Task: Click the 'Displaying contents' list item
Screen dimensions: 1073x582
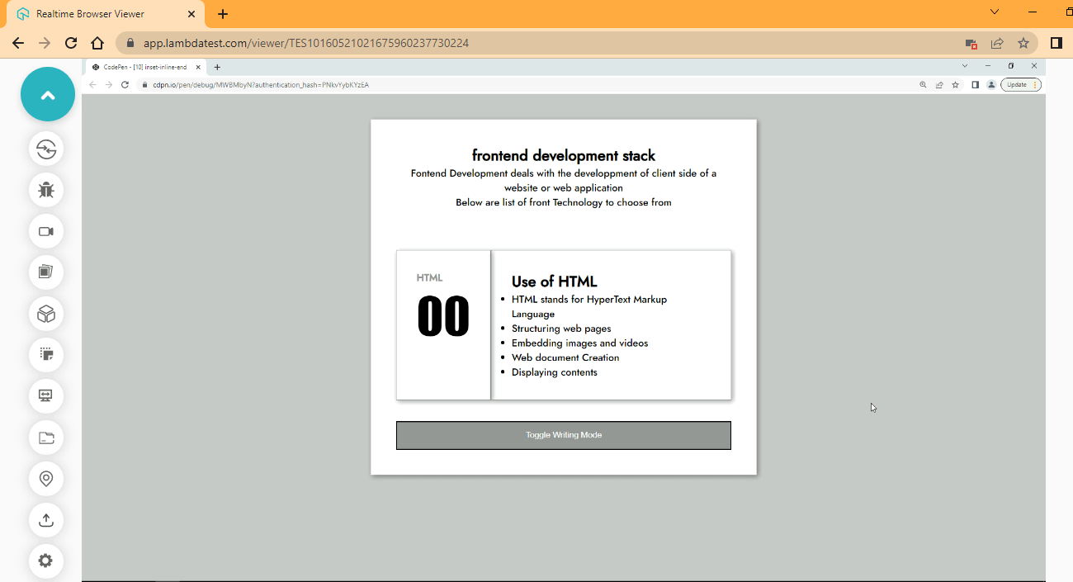Action: pos(555,372)
